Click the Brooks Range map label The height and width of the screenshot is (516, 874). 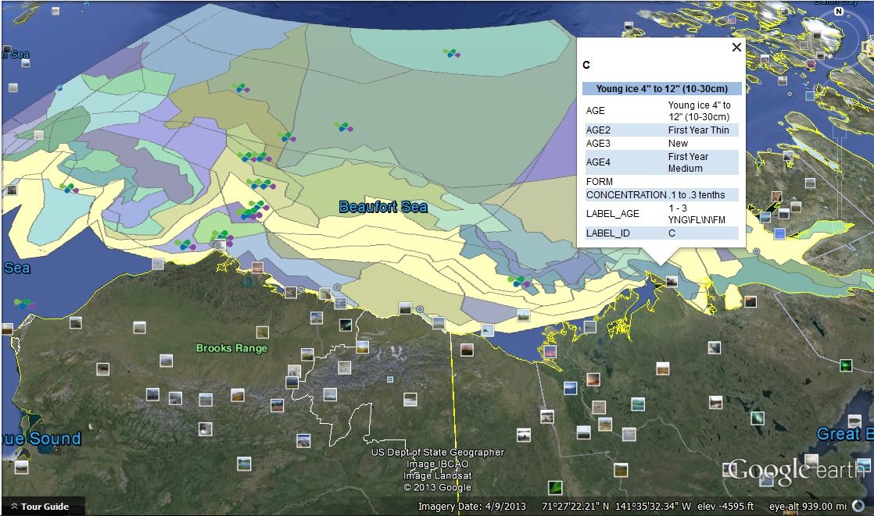(232, 348)
